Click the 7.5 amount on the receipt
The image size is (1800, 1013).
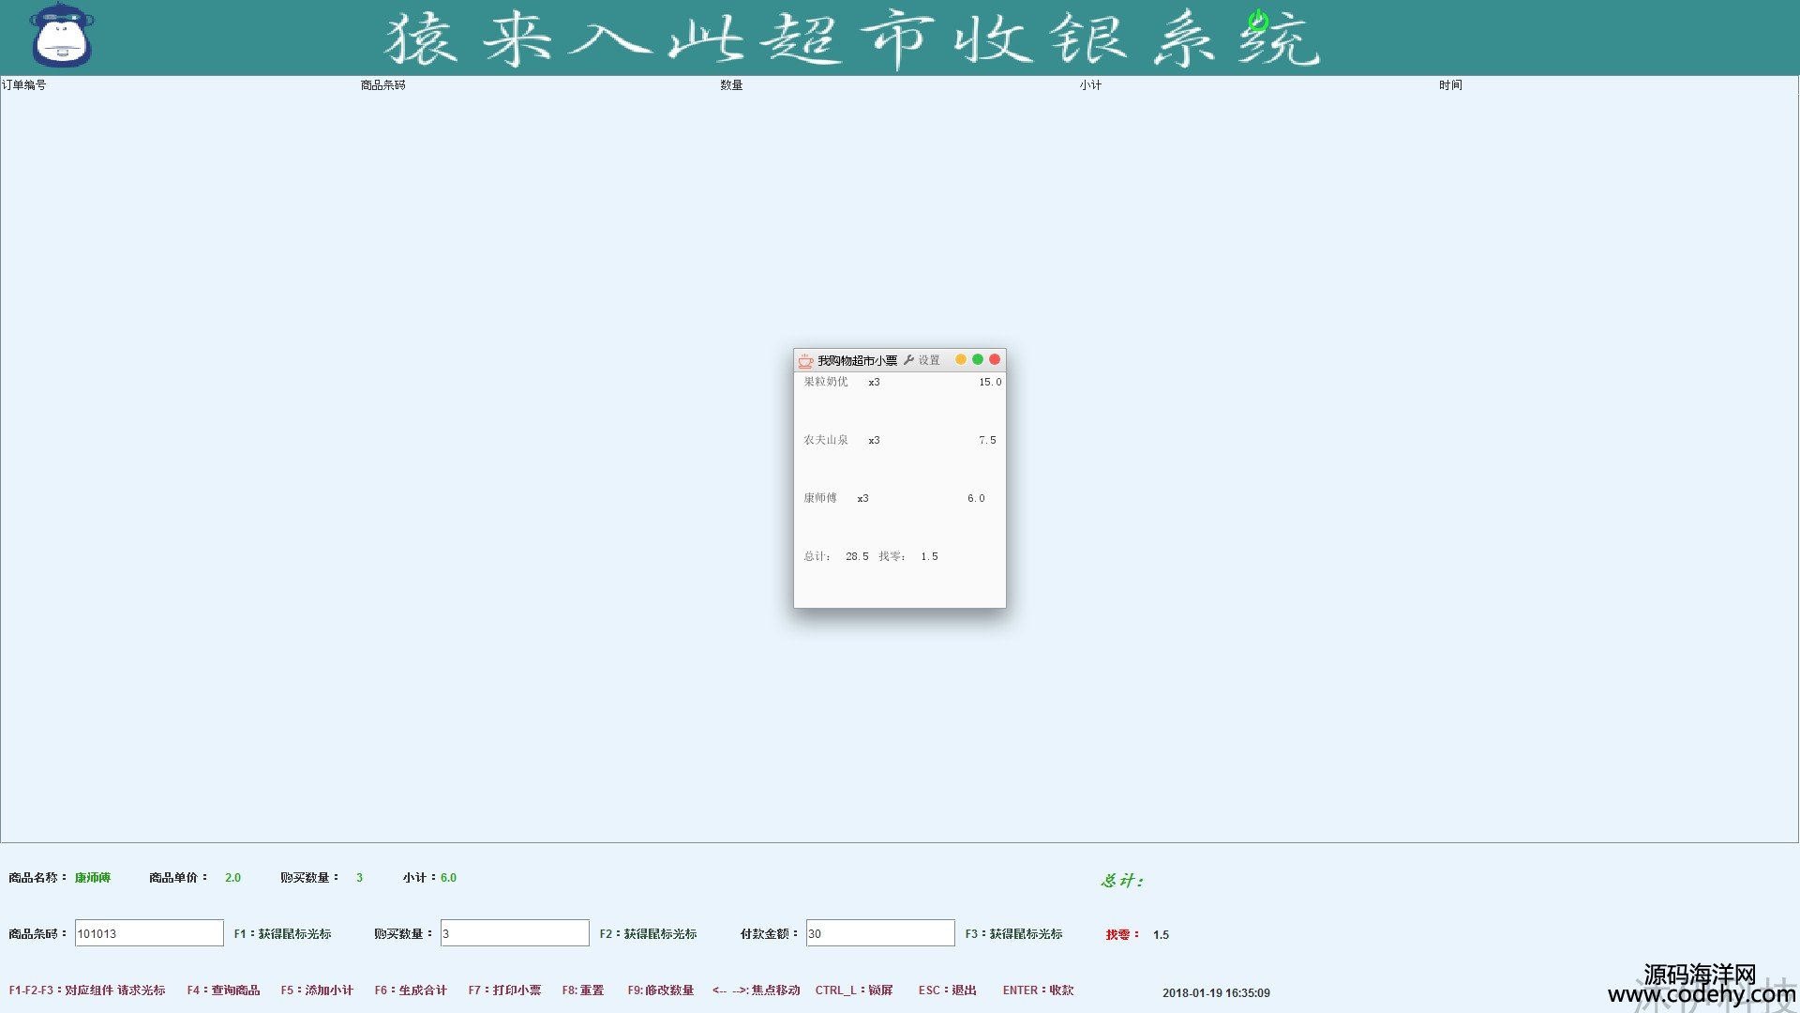987,440
